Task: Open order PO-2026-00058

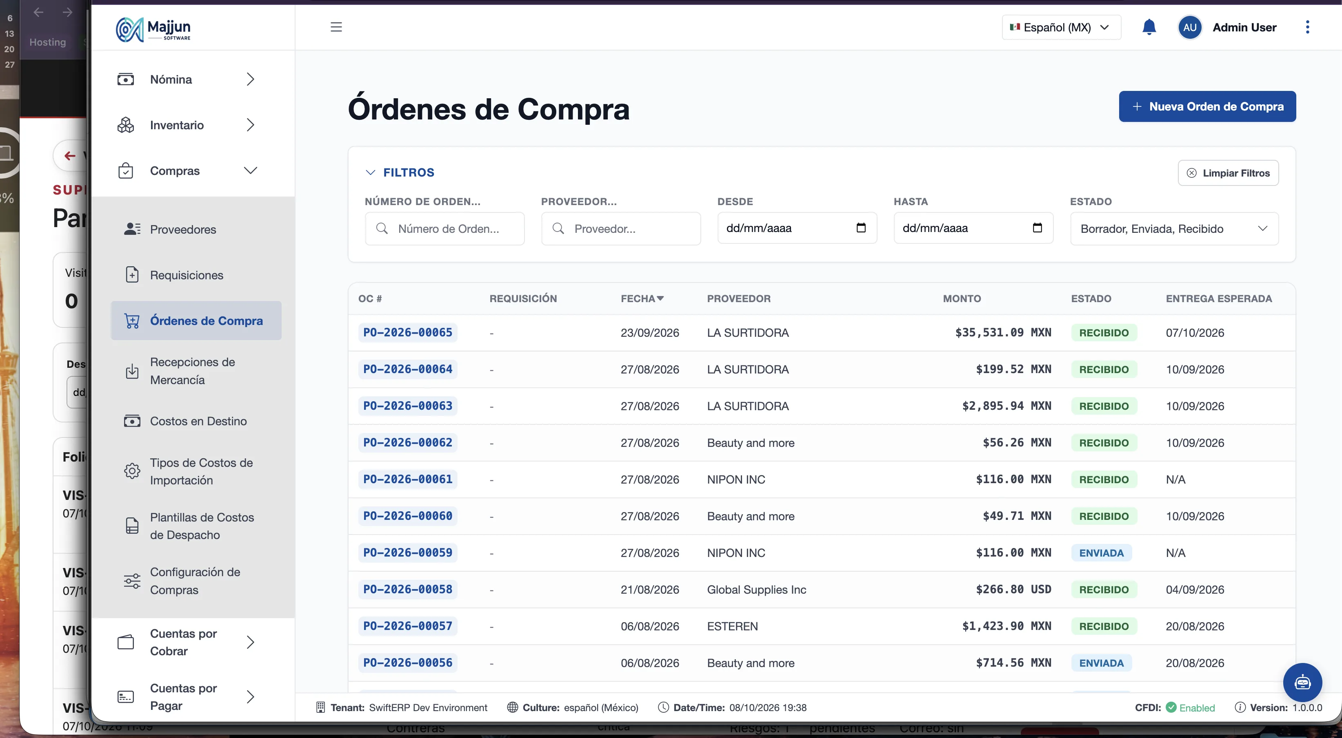Action: [407, 589]
